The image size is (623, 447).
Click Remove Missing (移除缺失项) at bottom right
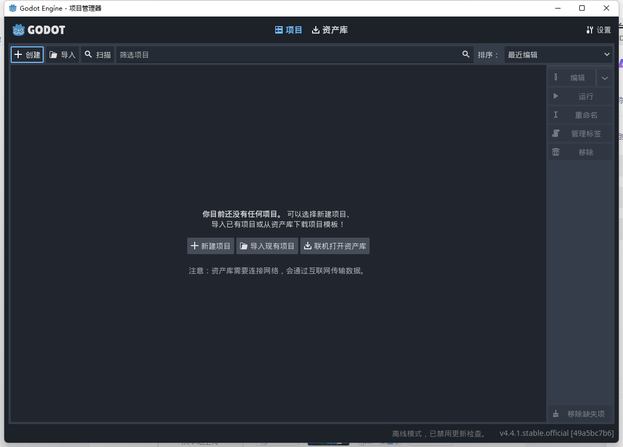(x=580, y=413)
